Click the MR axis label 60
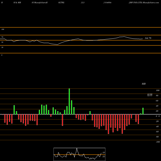This screenshot has width=161, height=161. 157,101
